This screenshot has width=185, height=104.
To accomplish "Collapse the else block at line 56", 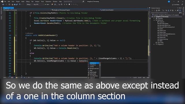I will pos(16,53).
